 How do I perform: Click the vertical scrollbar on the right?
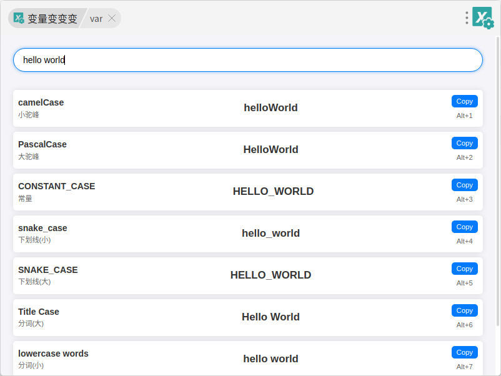497,181
